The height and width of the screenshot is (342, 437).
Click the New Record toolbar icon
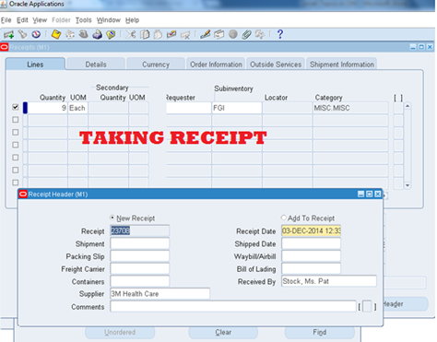[x=8, y=34]
